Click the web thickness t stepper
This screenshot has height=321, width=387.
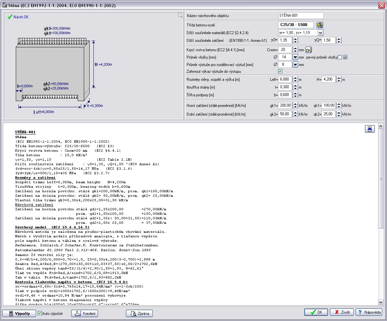tap(295, 87)
